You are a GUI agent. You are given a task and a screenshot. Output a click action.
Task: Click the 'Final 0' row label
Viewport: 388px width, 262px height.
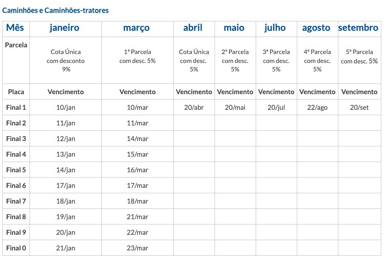[16, 248]
